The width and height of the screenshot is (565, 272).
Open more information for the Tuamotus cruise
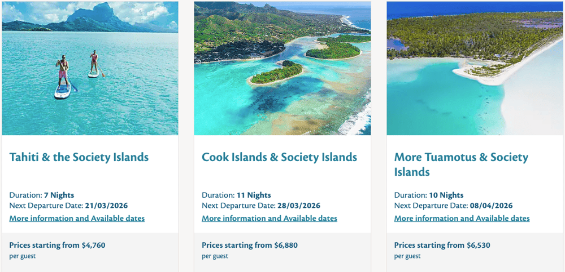(x=462, y=219)
